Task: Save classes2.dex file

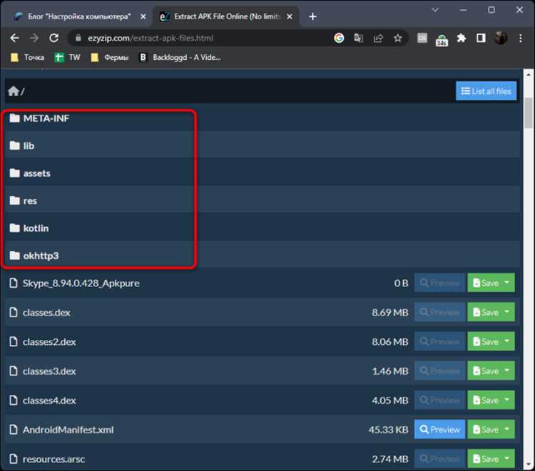Action: tap(484, 341)
